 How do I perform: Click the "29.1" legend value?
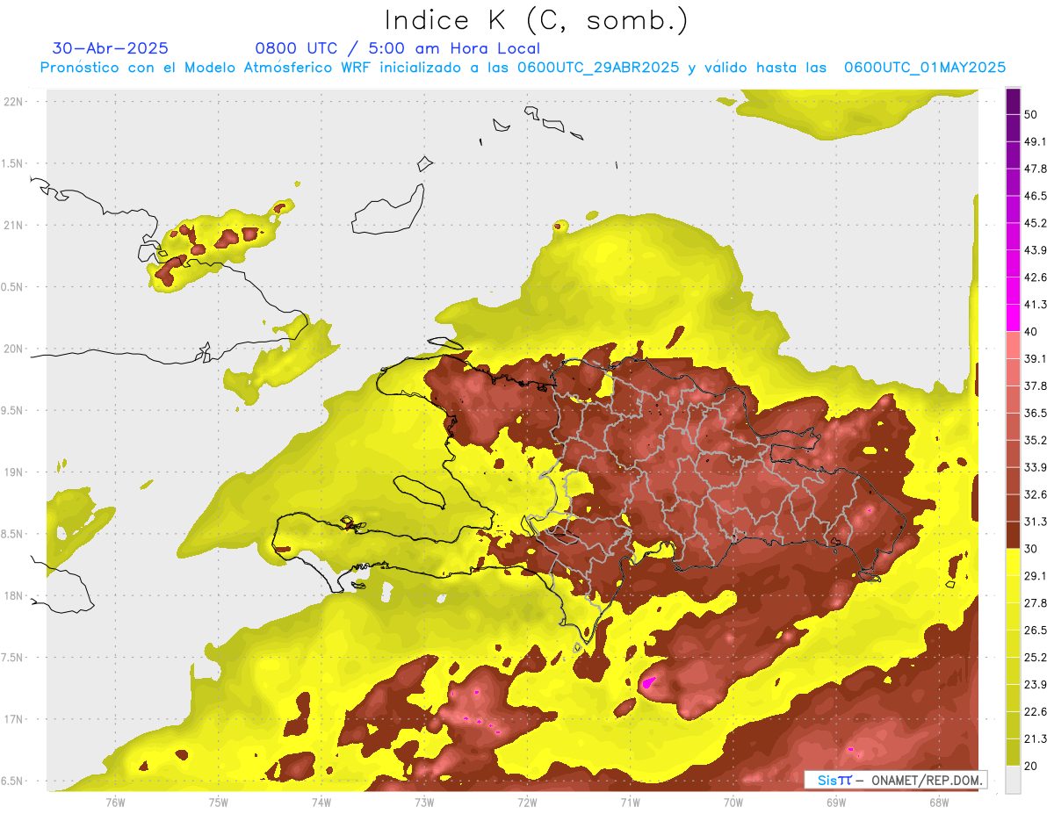(1035, 576)
